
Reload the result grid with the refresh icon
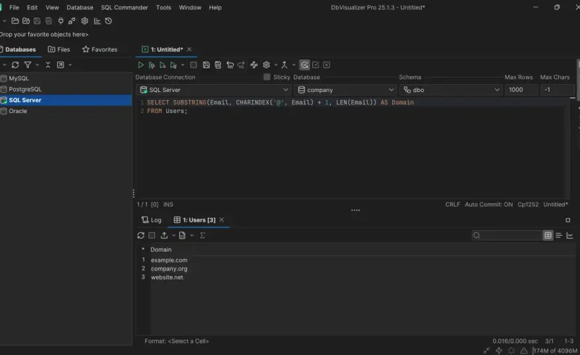point(140,235)
